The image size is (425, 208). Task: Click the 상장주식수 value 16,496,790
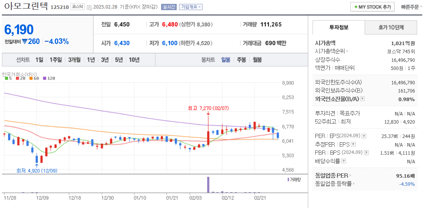click(x=403, y=60)
